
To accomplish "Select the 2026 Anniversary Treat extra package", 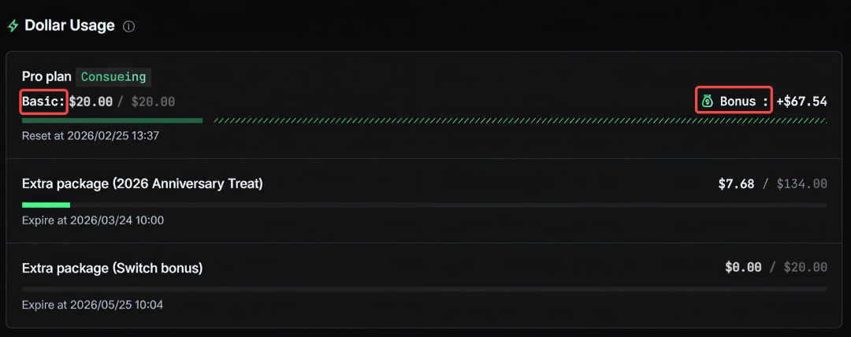I will pos(142,184).
